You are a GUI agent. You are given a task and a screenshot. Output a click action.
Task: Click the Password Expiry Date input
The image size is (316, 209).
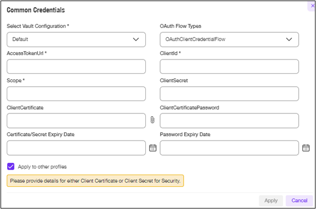pos(229,148)
